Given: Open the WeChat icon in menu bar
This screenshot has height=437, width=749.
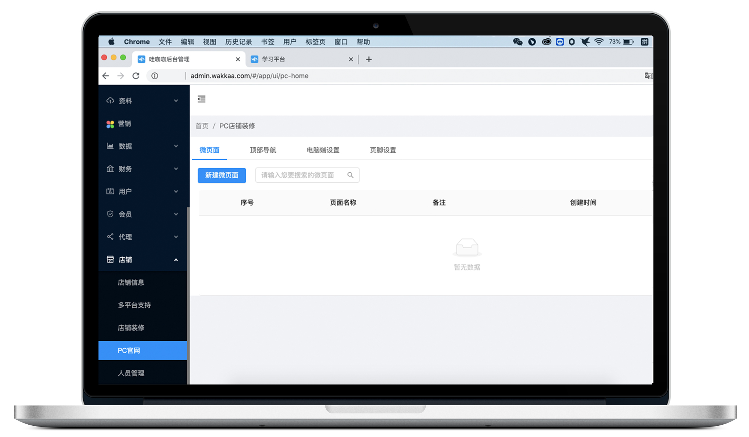Looking at the screenshot, I should pyautogui.click(x=518, y=42).
